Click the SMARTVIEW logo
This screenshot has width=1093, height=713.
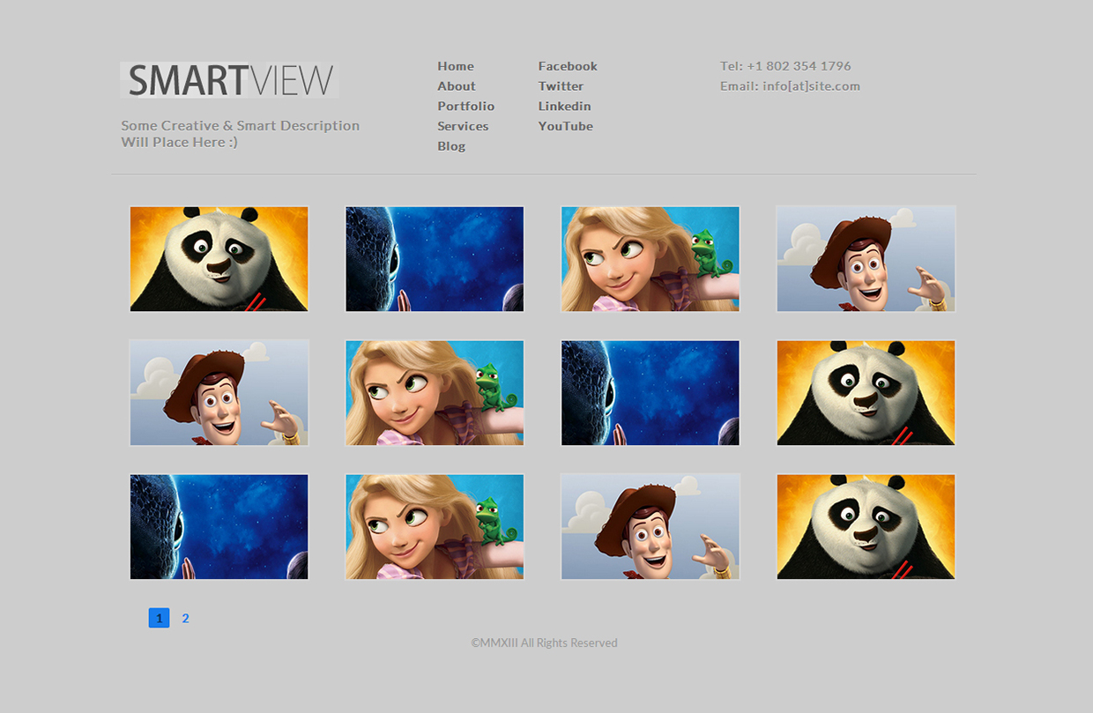[x=230, y=80]
